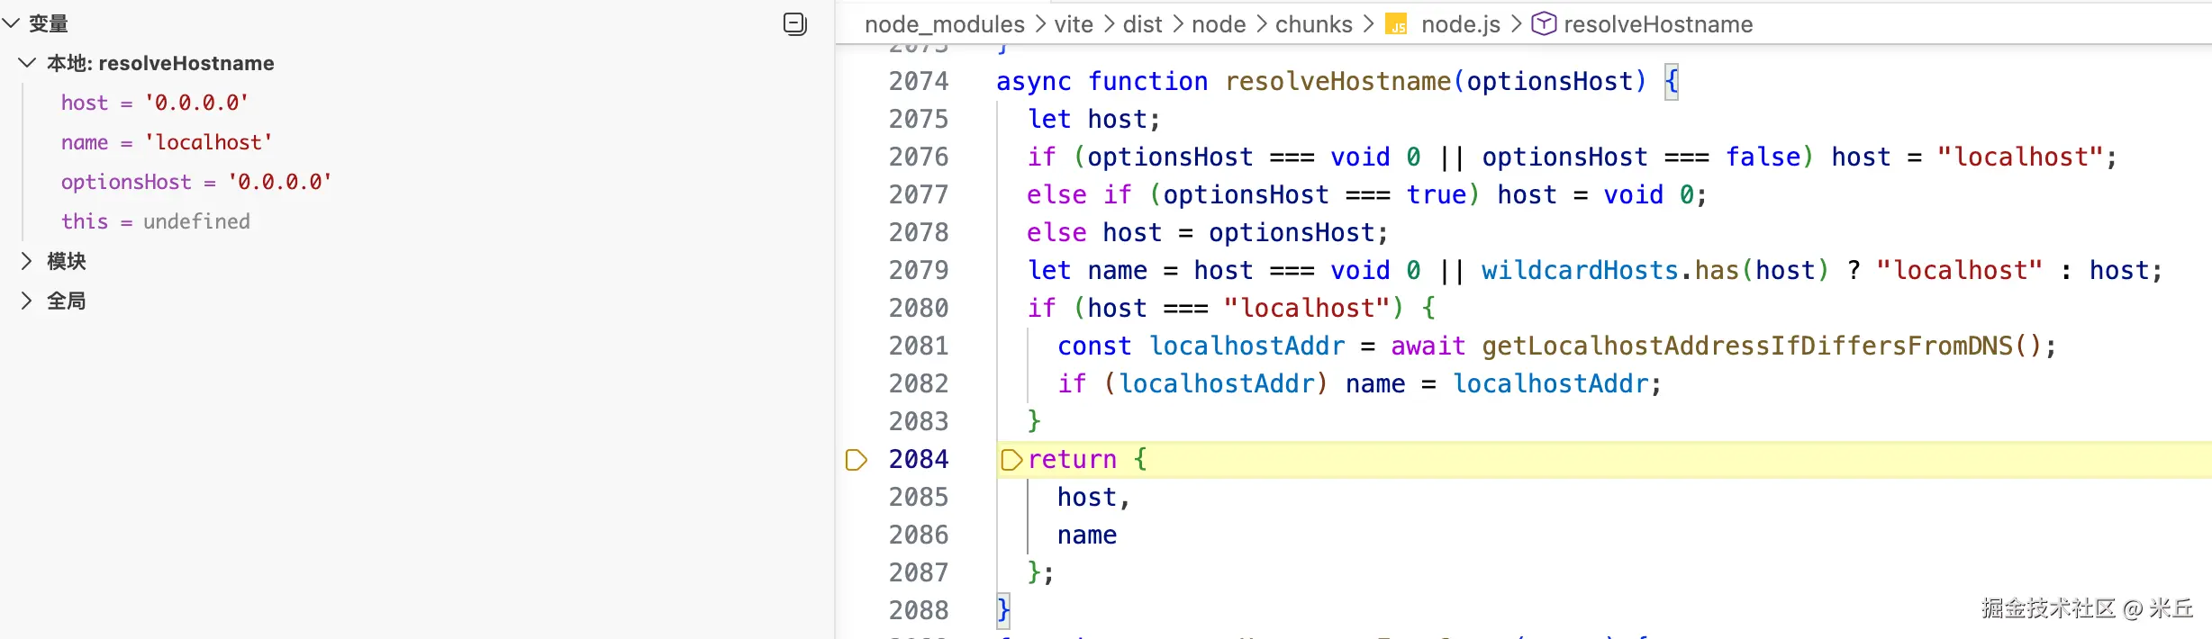Open node_modules breadcrumb
This screenshot has height=639, width=2212.
(945, 24)
